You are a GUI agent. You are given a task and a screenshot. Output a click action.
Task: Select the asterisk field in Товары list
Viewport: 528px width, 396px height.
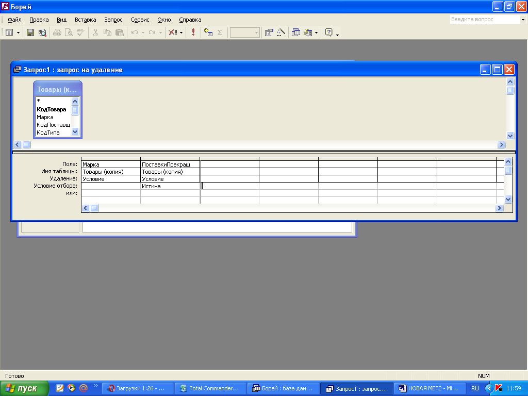[53, 101]
